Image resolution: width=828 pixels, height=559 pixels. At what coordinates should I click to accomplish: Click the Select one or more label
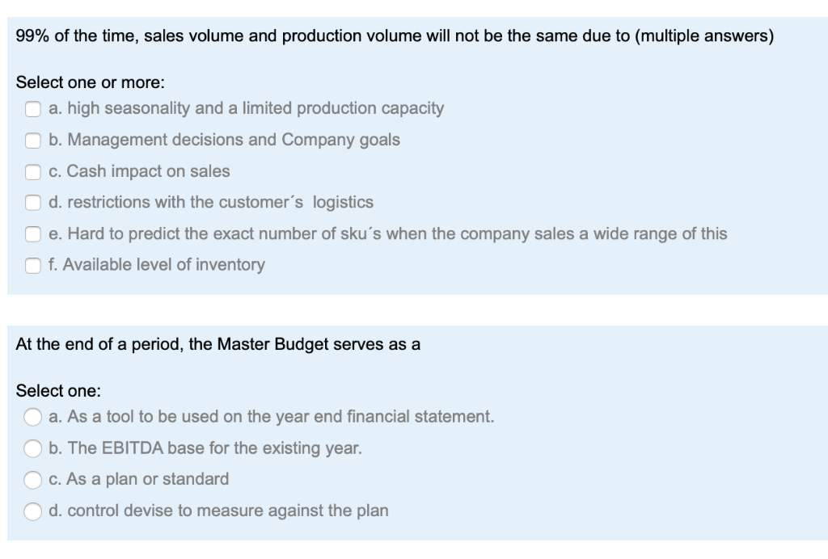tap(70, 81)
